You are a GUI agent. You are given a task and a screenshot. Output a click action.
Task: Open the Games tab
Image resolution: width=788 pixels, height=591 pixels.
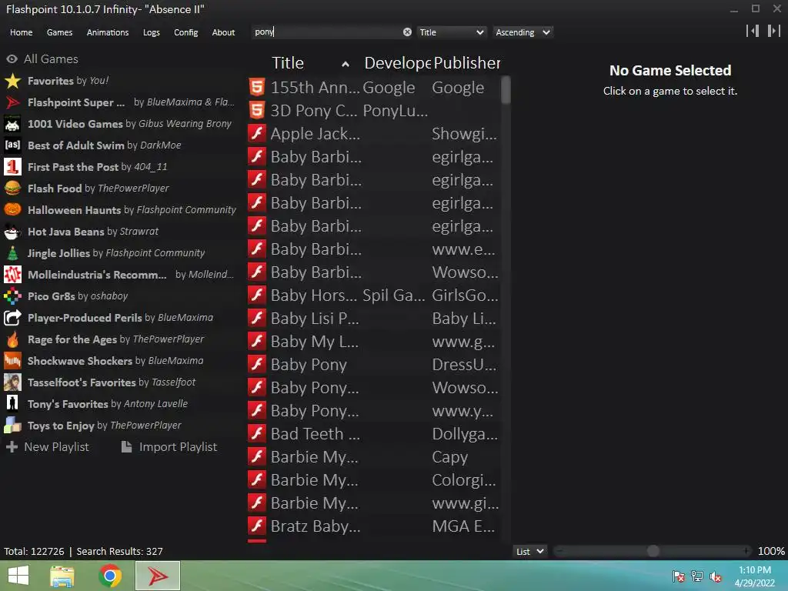[x=59, y=32]
